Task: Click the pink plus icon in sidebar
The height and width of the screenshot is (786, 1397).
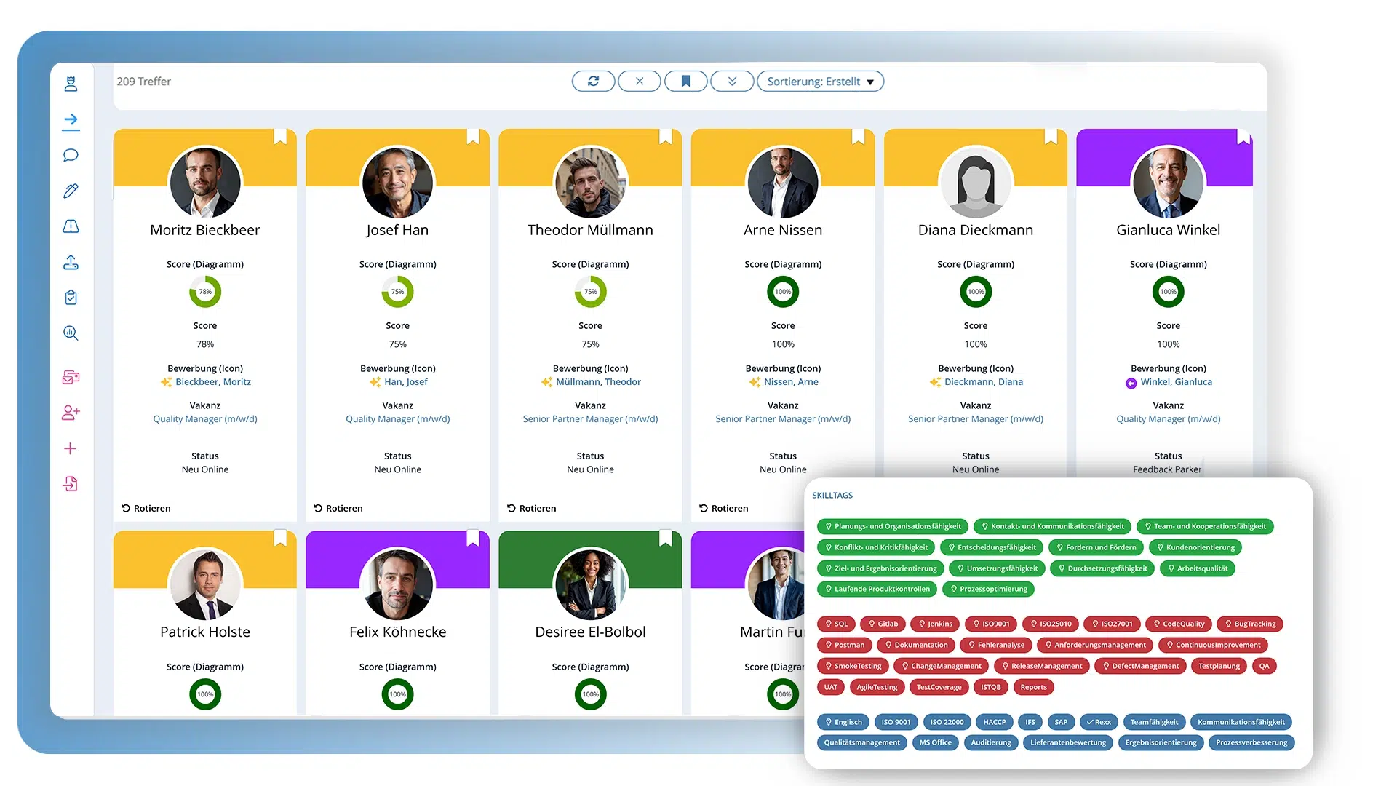Action: [71, 448]
